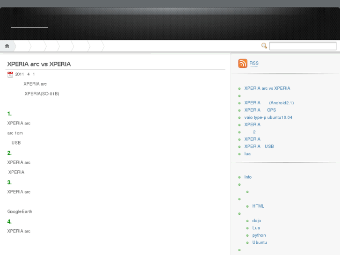This screenshot has height=255, width=340.
Task: Open sidebar link XPERIA arc vs XPERIA
Action: [x=267, y=88]
